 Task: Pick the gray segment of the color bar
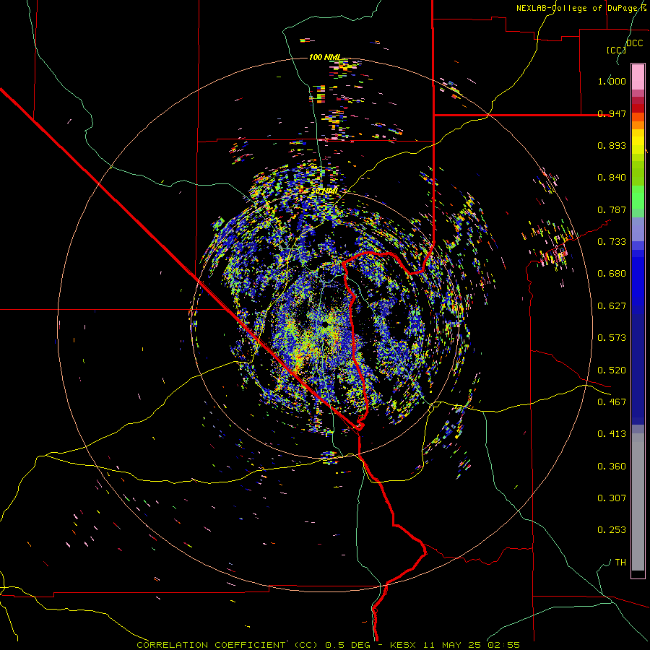click(x=638, y=502)
